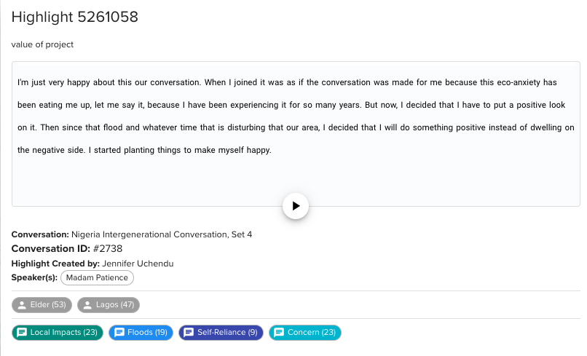Screen dimensions: 587x356
Task: Select the Madam Patience speaker chip
Action: tap(97, 278)
